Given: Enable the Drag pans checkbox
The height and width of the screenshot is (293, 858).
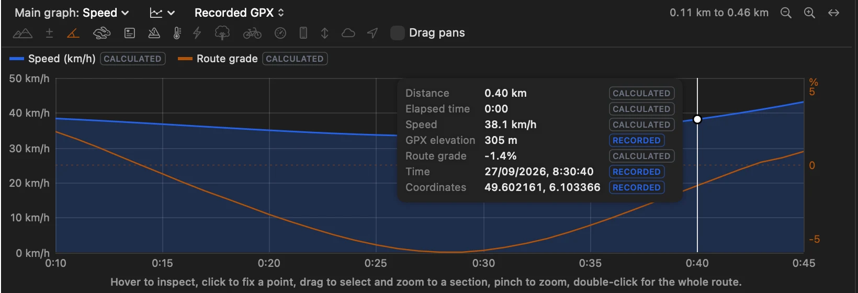Looking at the screenshot, I should click(398, 33).
